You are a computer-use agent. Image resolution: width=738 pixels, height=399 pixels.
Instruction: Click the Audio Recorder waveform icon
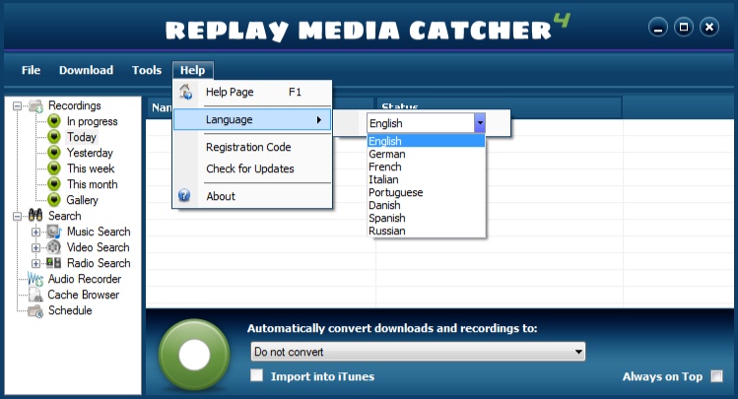click(x=35, y=279)
